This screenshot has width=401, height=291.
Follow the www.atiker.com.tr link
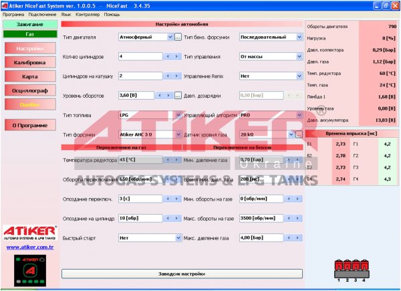point(30,247)
